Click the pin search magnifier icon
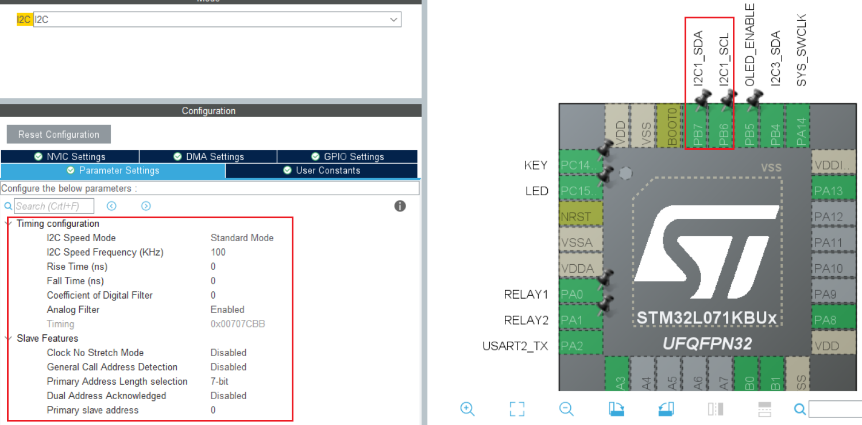 coord(800,409)
